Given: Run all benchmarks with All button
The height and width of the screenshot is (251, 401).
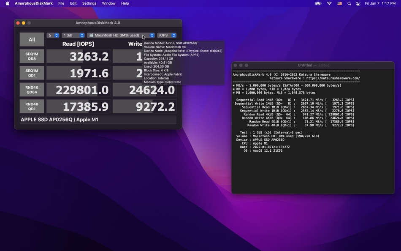Looking at the screenshot, I should click(32, 39).
